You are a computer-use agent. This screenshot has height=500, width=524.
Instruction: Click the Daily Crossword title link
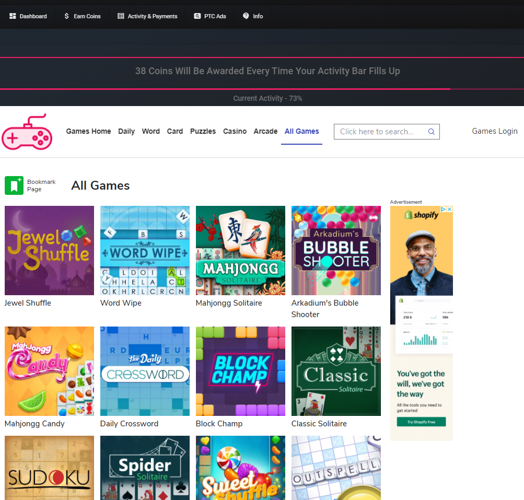coord(129,424)
